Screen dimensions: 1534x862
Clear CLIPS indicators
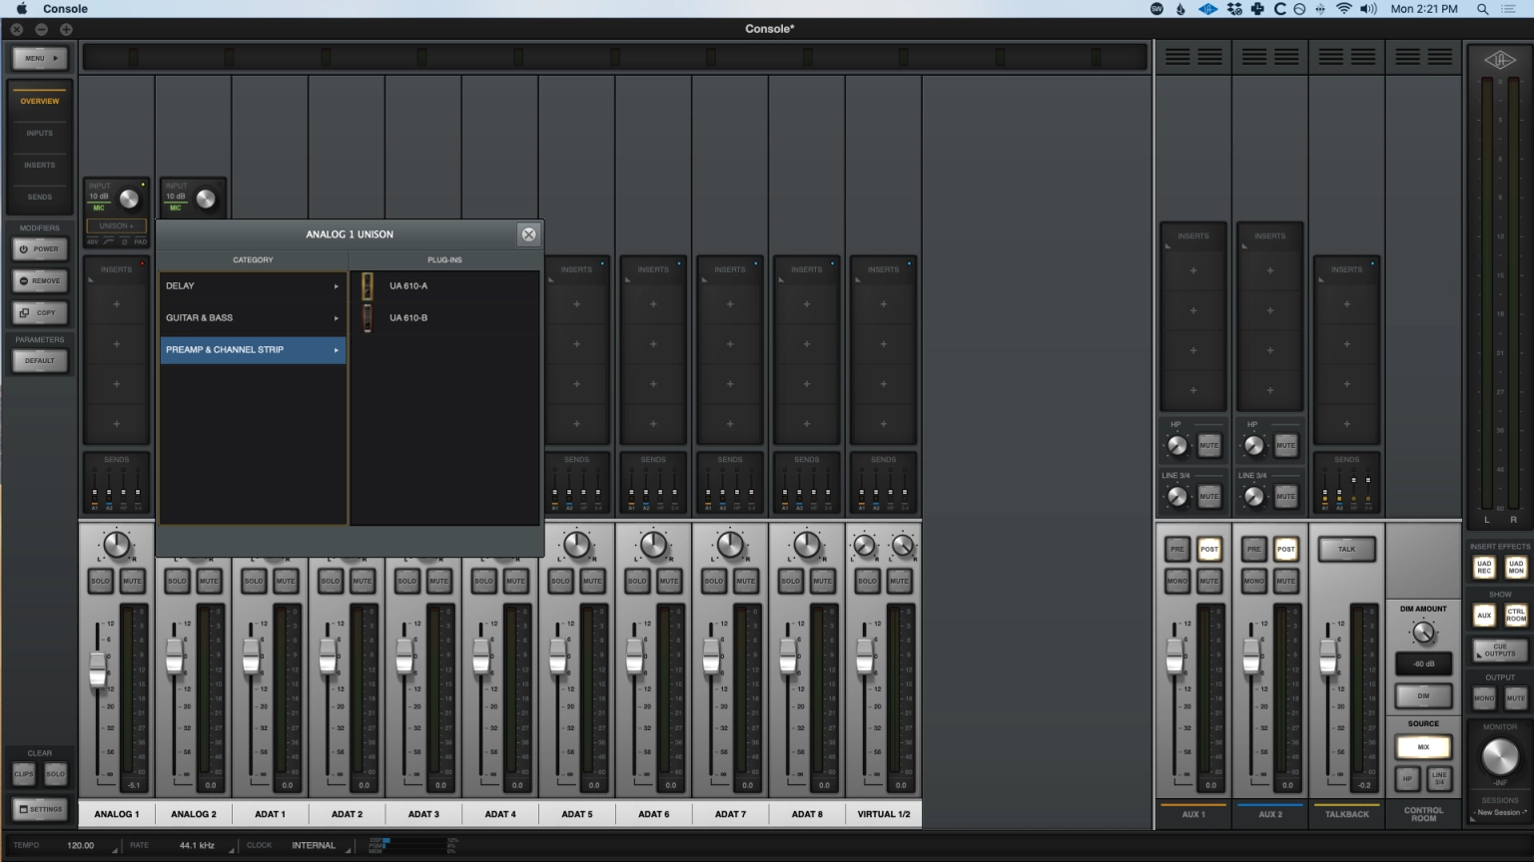click(x=24, y=773)
